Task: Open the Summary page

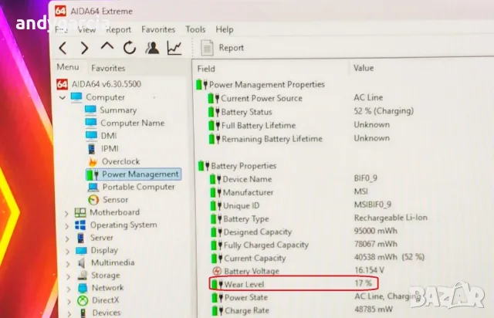Action: pos(118,110)
